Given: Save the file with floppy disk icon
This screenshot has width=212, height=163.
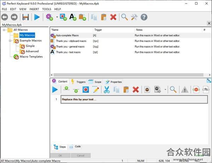Looking at the screenshot, I should [25, 17].
